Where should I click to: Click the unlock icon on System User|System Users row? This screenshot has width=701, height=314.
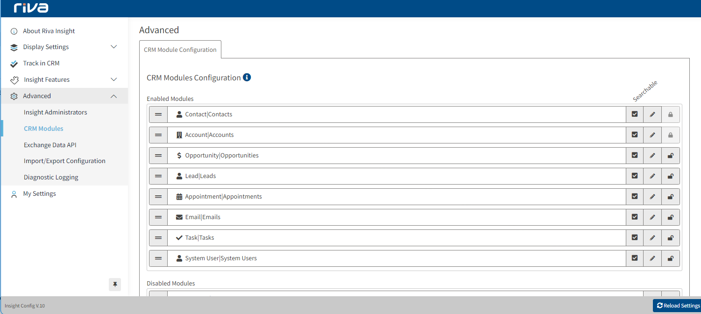671,258
